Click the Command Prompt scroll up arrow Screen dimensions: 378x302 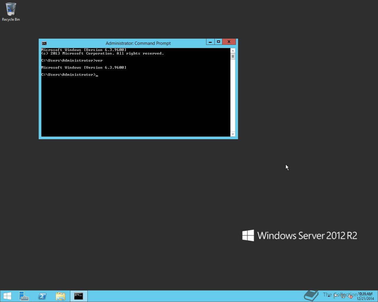point(233,51)
